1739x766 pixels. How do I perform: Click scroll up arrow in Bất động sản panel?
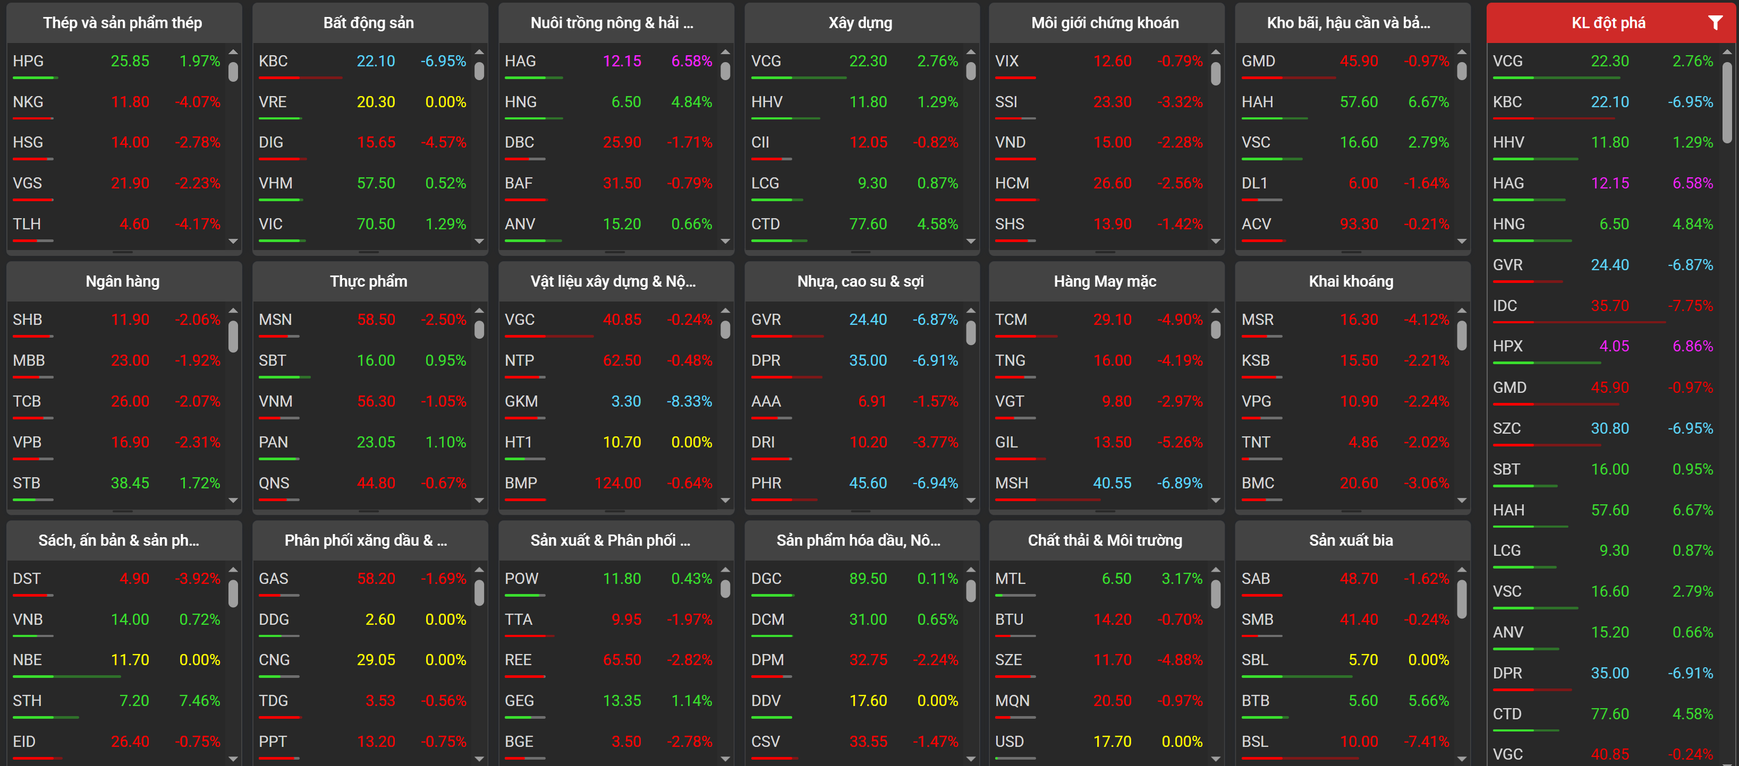(479, 52)
